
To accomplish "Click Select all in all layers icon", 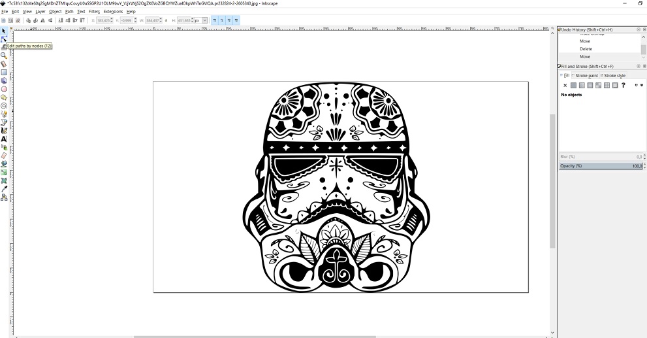I will coord(10,20).
